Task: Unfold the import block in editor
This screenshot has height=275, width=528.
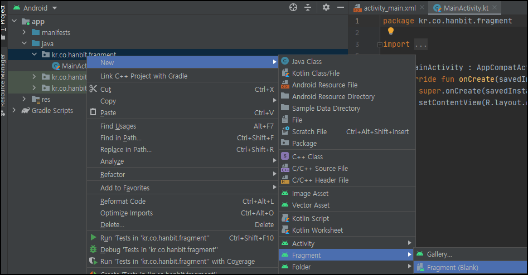Action: [380, 45]
